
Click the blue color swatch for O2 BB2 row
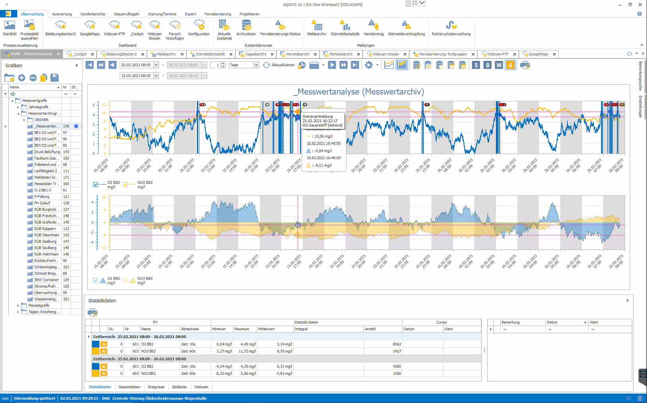(x=95, y=344)
